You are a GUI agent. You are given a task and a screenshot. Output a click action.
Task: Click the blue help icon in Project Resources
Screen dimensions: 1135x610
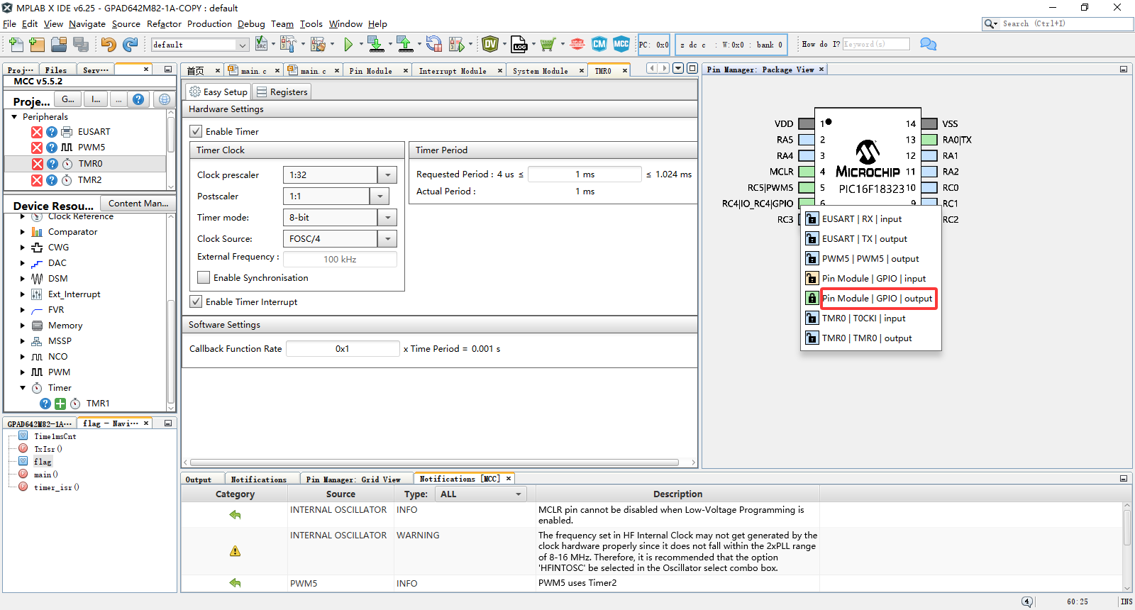(138, 99)
